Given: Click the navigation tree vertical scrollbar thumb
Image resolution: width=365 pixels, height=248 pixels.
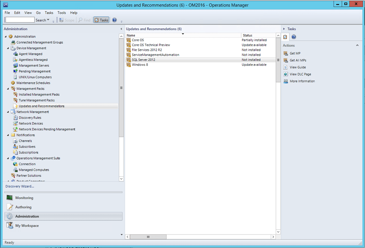Looking at the screenshot, I should [121, 88].
